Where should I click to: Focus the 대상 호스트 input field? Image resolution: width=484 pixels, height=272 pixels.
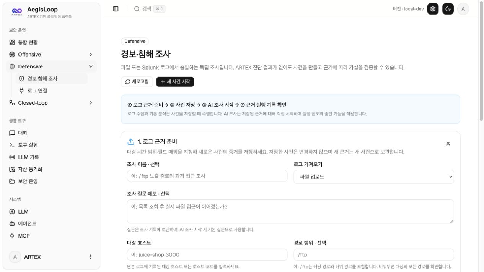tap(207, 255)
